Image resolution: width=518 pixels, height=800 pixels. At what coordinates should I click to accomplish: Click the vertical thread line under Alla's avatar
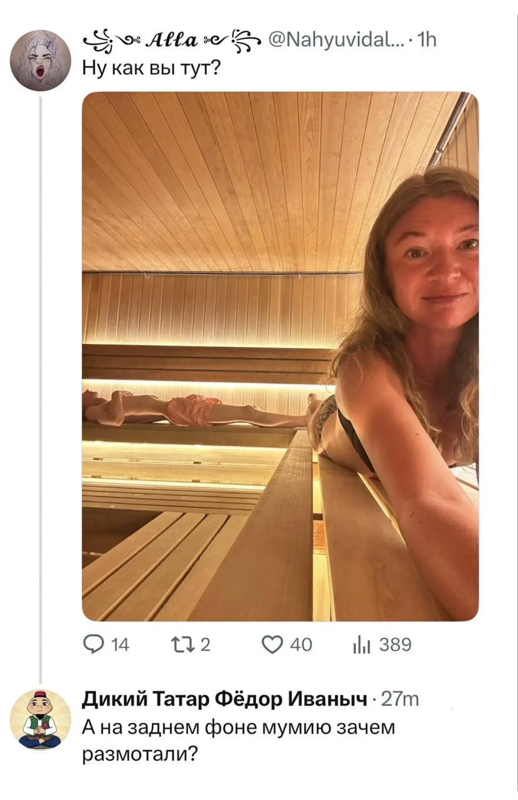point(41,387)
